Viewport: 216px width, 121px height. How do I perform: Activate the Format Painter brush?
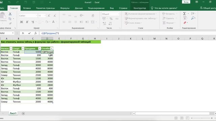pyautogui.click(x=10, y=24)
